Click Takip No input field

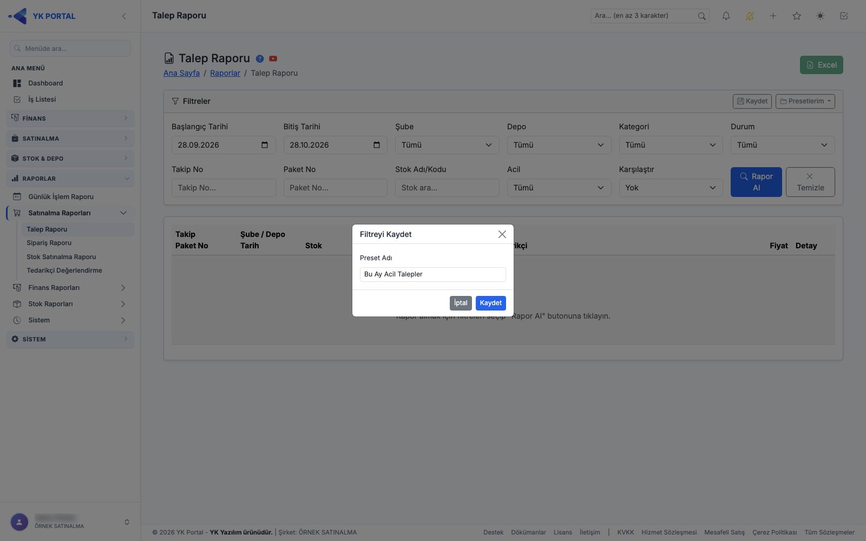(224, 188)
